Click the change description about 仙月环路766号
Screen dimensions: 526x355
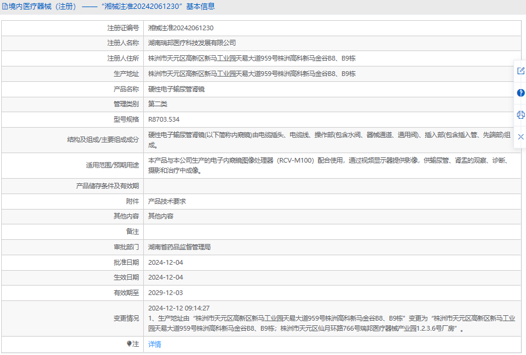coord(332,323)
